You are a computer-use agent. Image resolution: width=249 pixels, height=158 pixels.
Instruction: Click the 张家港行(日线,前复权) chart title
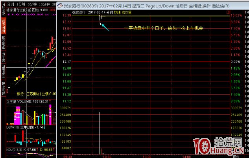(x=23, y=10)
